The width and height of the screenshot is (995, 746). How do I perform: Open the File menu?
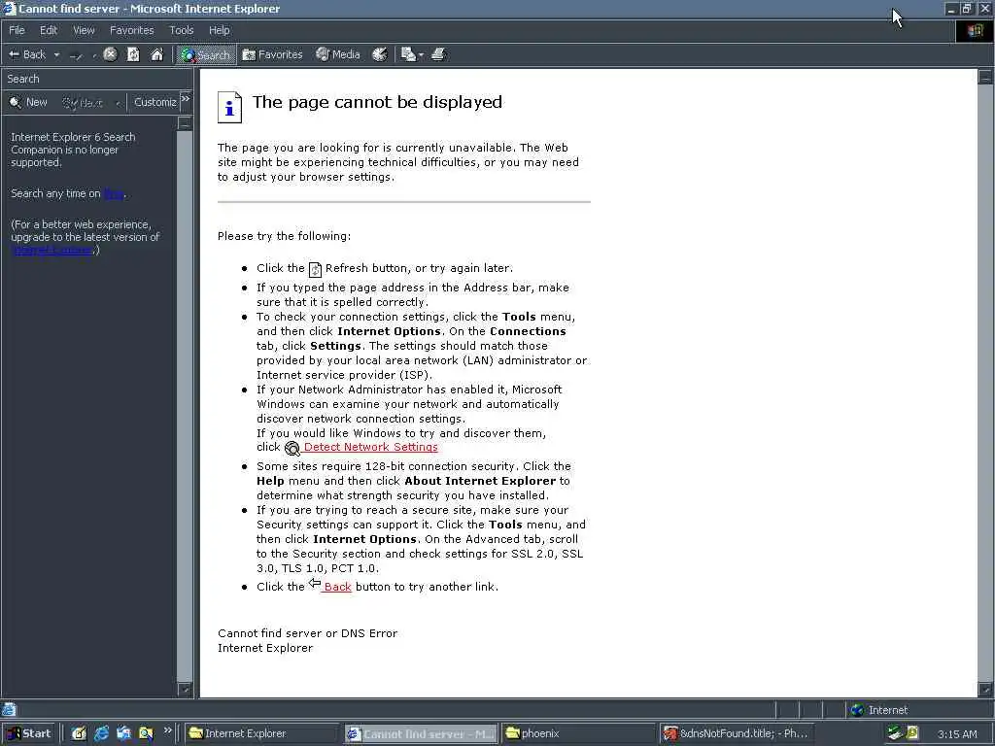tap(17, 30)
